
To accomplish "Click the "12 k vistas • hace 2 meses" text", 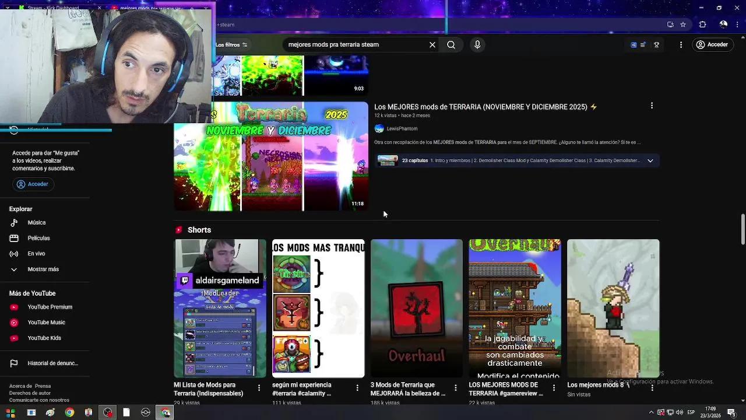I will (x=402, y=116).
